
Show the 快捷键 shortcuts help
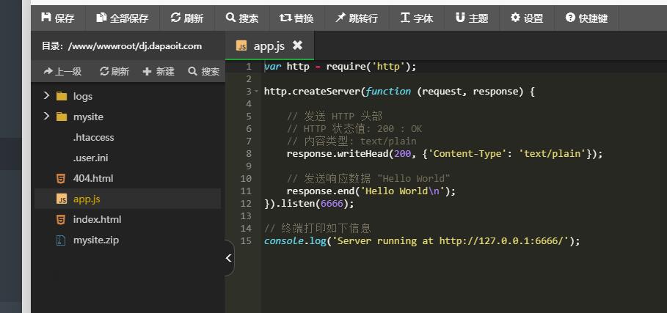point(586,18)
